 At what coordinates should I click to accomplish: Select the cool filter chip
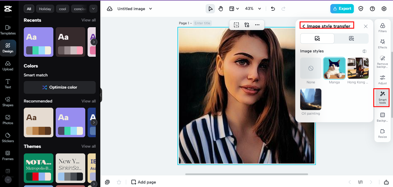point(63,9)
